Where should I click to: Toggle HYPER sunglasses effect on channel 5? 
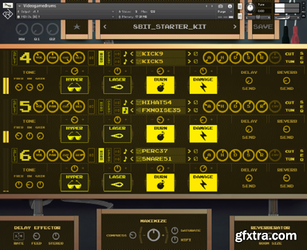click(x=74, y=134)
